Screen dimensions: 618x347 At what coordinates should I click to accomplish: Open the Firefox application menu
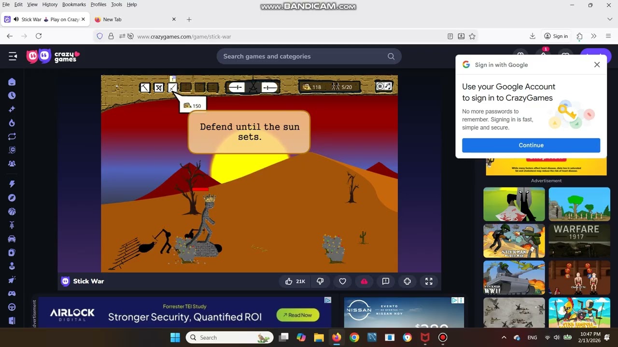[x=608, y=36]
